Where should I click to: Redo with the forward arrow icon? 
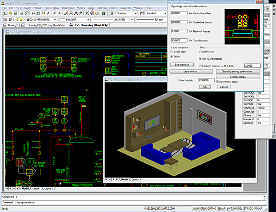[x=59, y=13]
